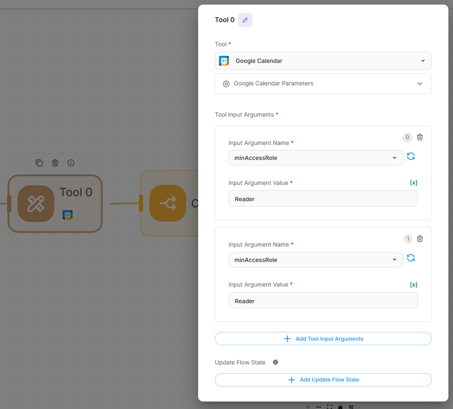
Task: Refresh the first argument name list
Action: pos(411,156)
